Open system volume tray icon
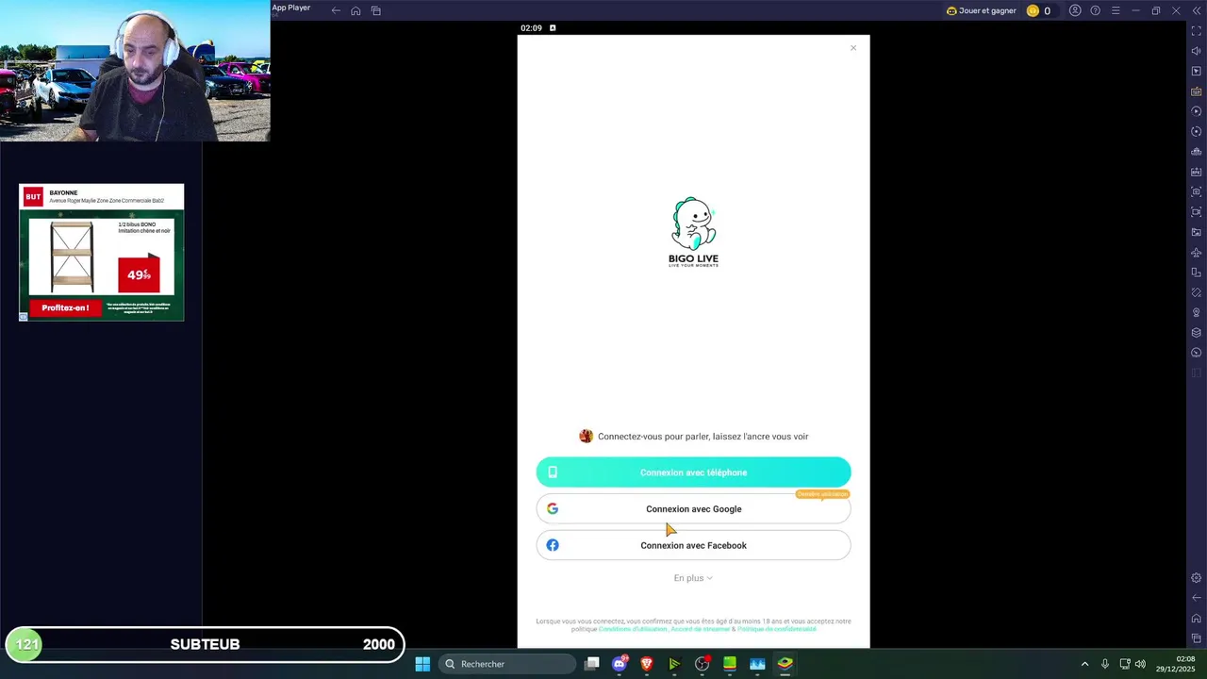This screenshot has width=1207, height=679. pos(1140,664)
